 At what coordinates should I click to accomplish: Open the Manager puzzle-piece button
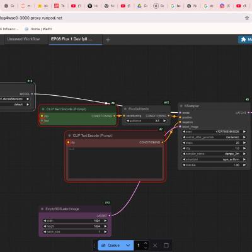245,40
